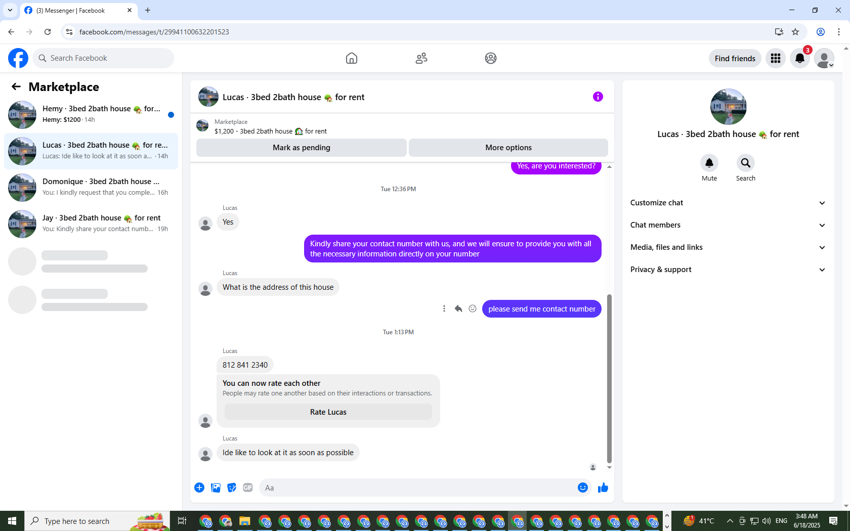Open the Friends icon in top navigation

[x=421, y=58]
